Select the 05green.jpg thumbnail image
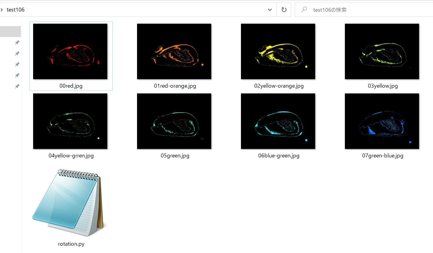Viewport: 433px width, 253px height. tap(174, 121)
